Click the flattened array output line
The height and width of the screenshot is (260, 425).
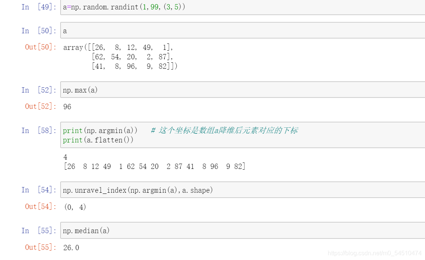154,166
